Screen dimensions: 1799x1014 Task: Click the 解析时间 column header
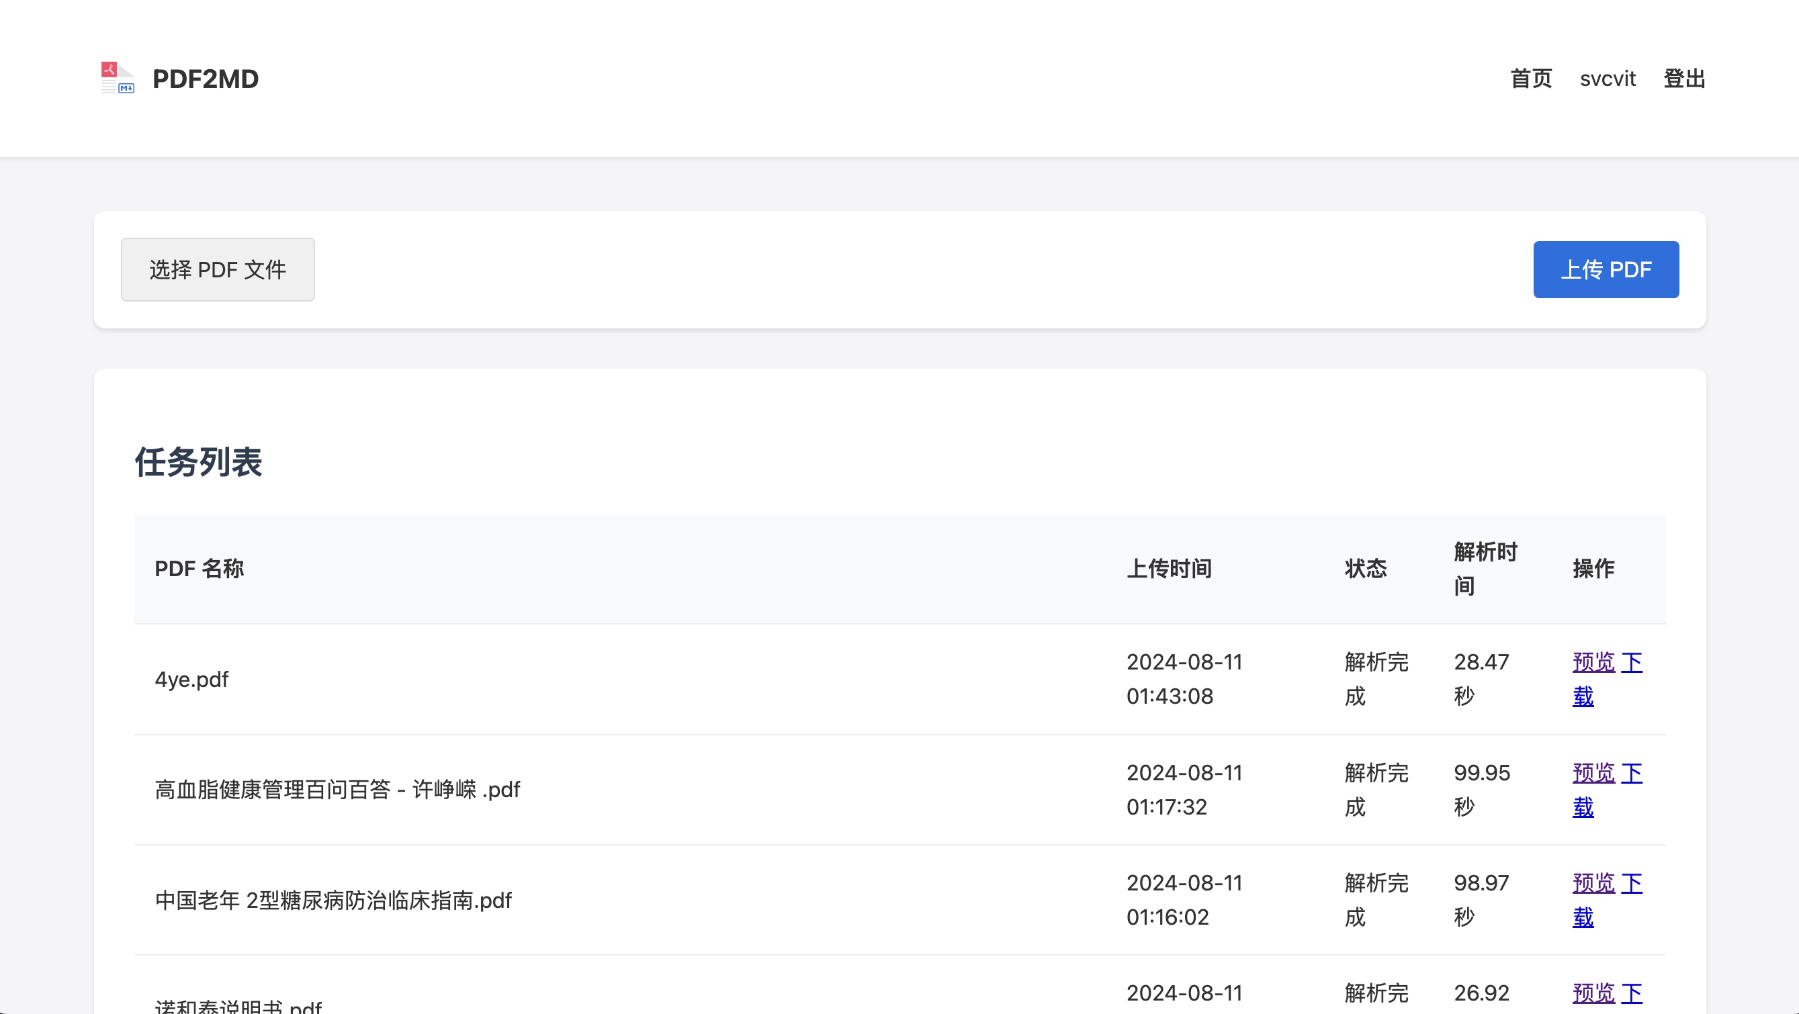pos(1485,569)
